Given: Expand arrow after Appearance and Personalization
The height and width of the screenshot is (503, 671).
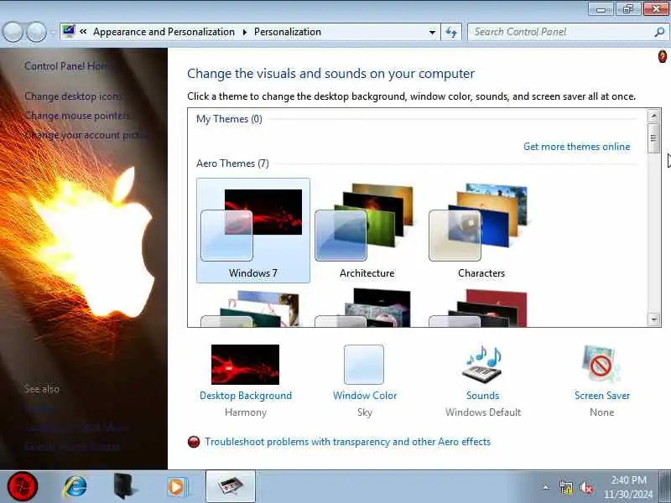Looking at the screenshot, I should [x=245, y=32].
